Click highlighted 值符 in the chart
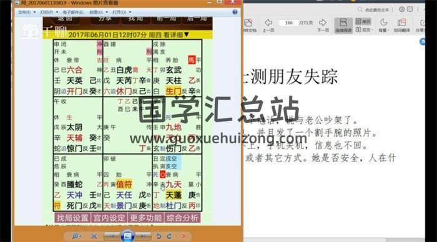Viewport: 437px width, 242px height. tap(124, 185)
